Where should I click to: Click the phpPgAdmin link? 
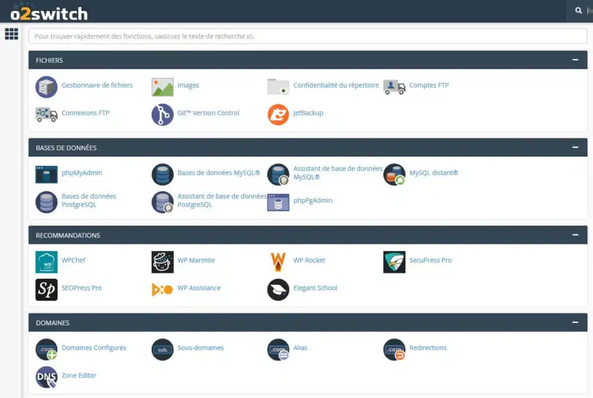(x=313, y=200)
